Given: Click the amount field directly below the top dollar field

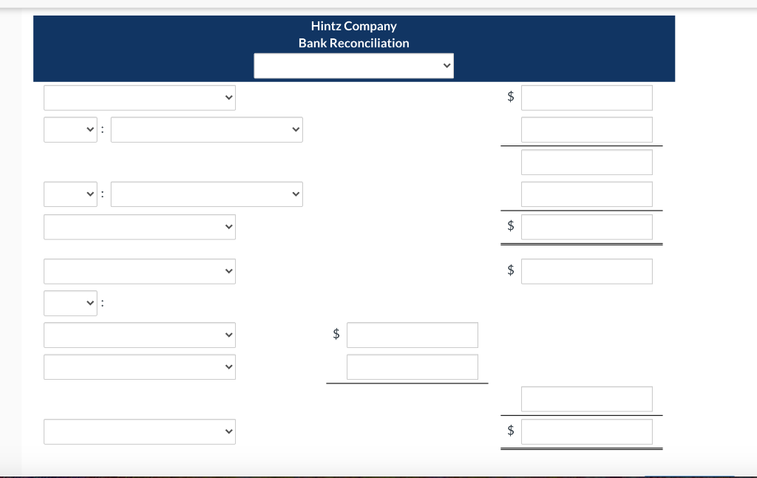Looking at the screenshot, I should [586, 129].
